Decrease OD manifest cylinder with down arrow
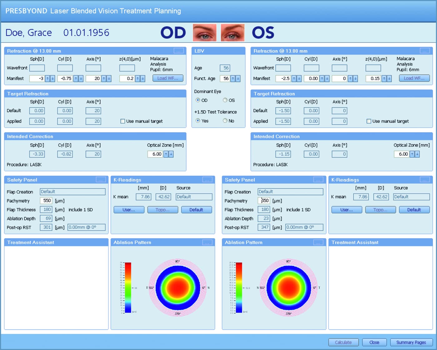 coord(81,78)
